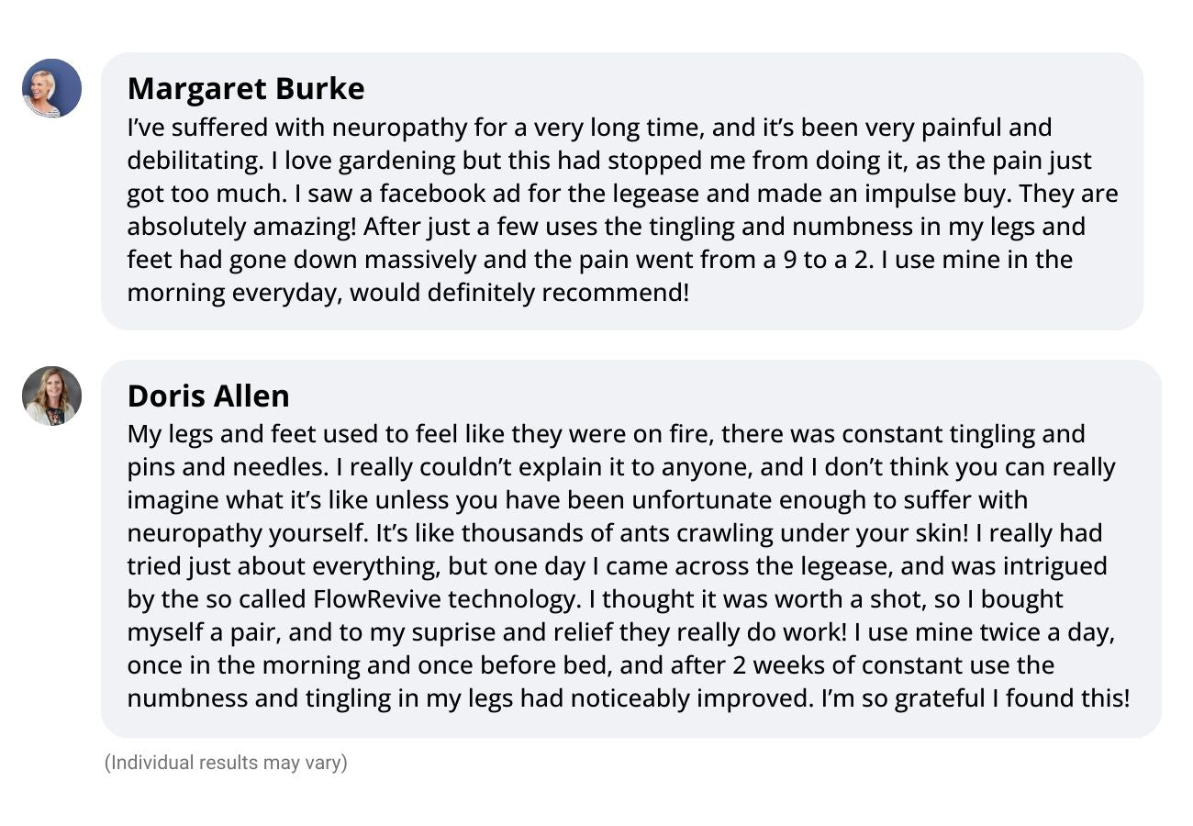Click 'pins and needles' text in Doris's review
1193x826 pixels.
[227, 467]
